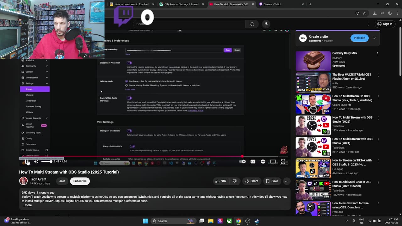Copy the stream key with Copy button
402x226 pixels.
coord(228,50)
